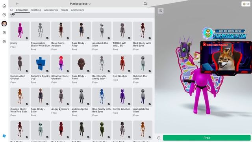
Task: Select goosbork the alien thumbnail
Action: tap(102, 31)
